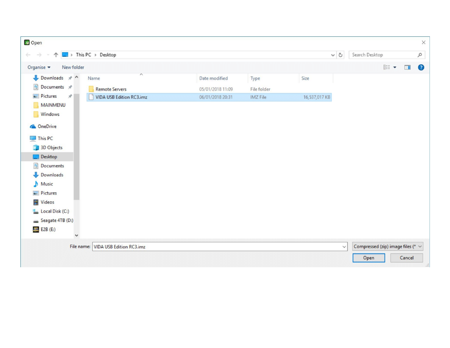The width and height of the screenshot is (450, 348).
Task: Sort files by Size column header
Action: tap(305, 78)
